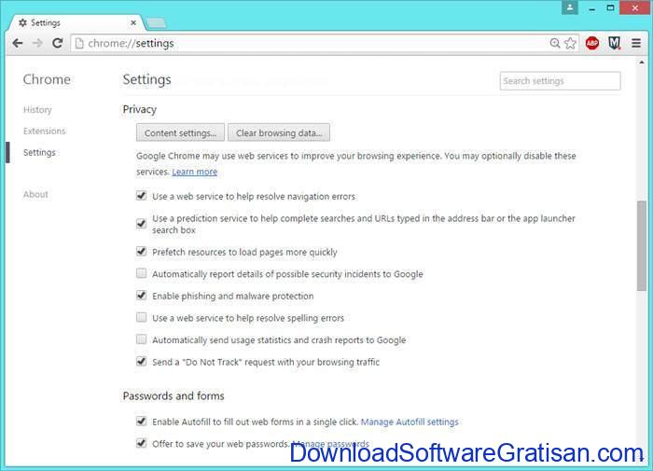Close the Settings tab
653x471 pixels.
133,22
